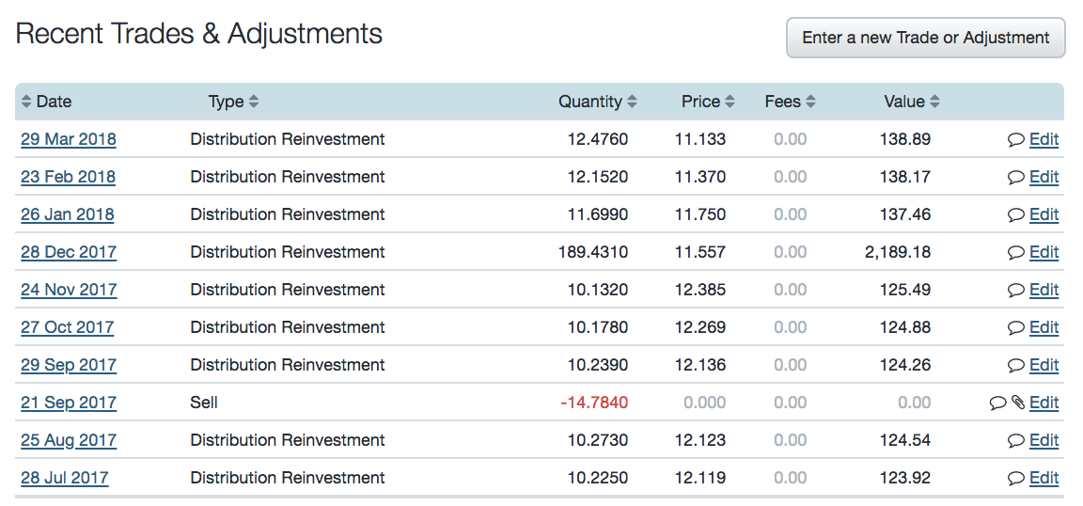Sort table by Date column arrows
This screenshot has width=1083, height=506.
[x=26, y=102]
